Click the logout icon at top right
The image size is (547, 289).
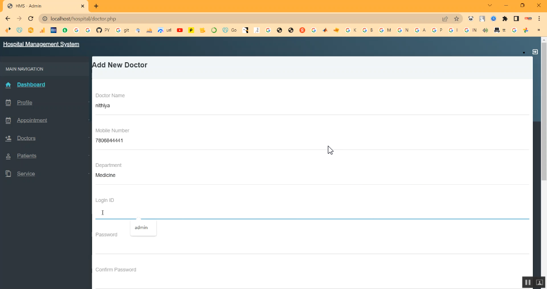coord(535,52)
